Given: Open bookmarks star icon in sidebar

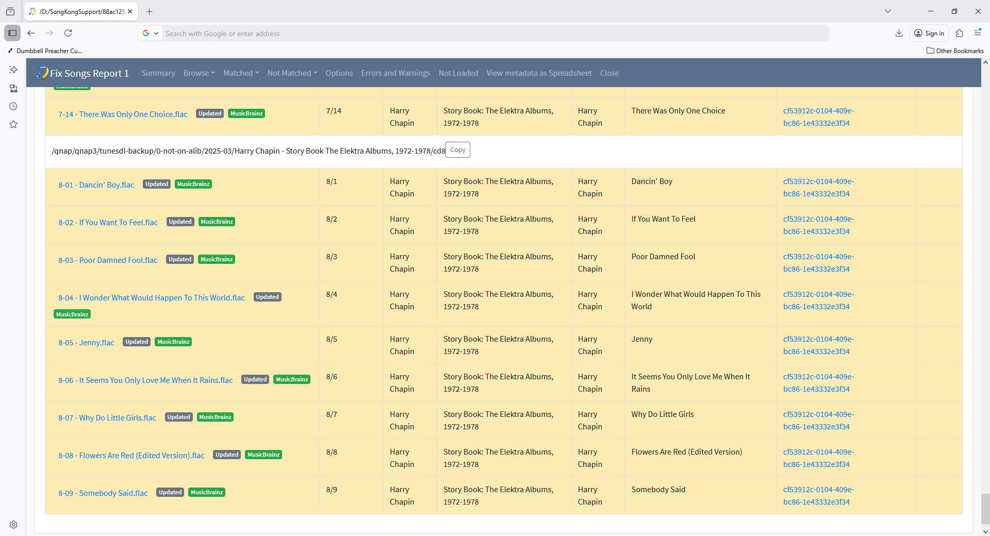Looking at the screenshot, I should (13, 124).
